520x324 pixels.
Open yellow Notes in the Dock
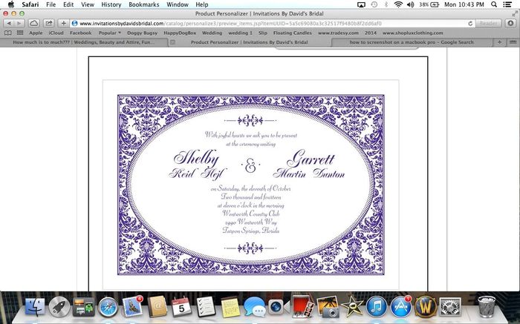click(x=230, y=307)
